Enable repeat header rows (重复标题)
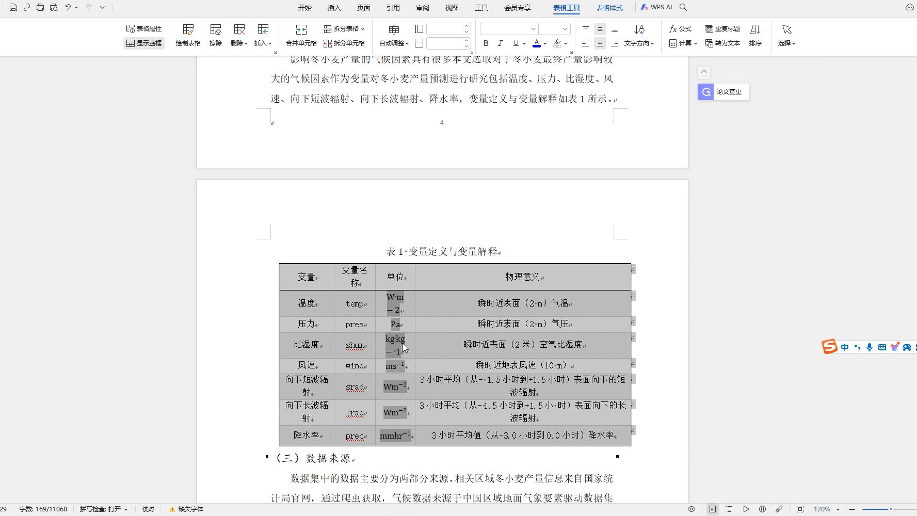 pos(722,29)
